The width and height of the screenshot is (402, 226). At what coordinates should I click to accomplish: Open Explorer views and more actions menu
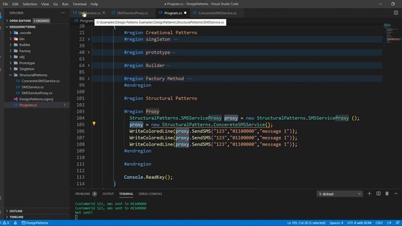tap(63, 13)
